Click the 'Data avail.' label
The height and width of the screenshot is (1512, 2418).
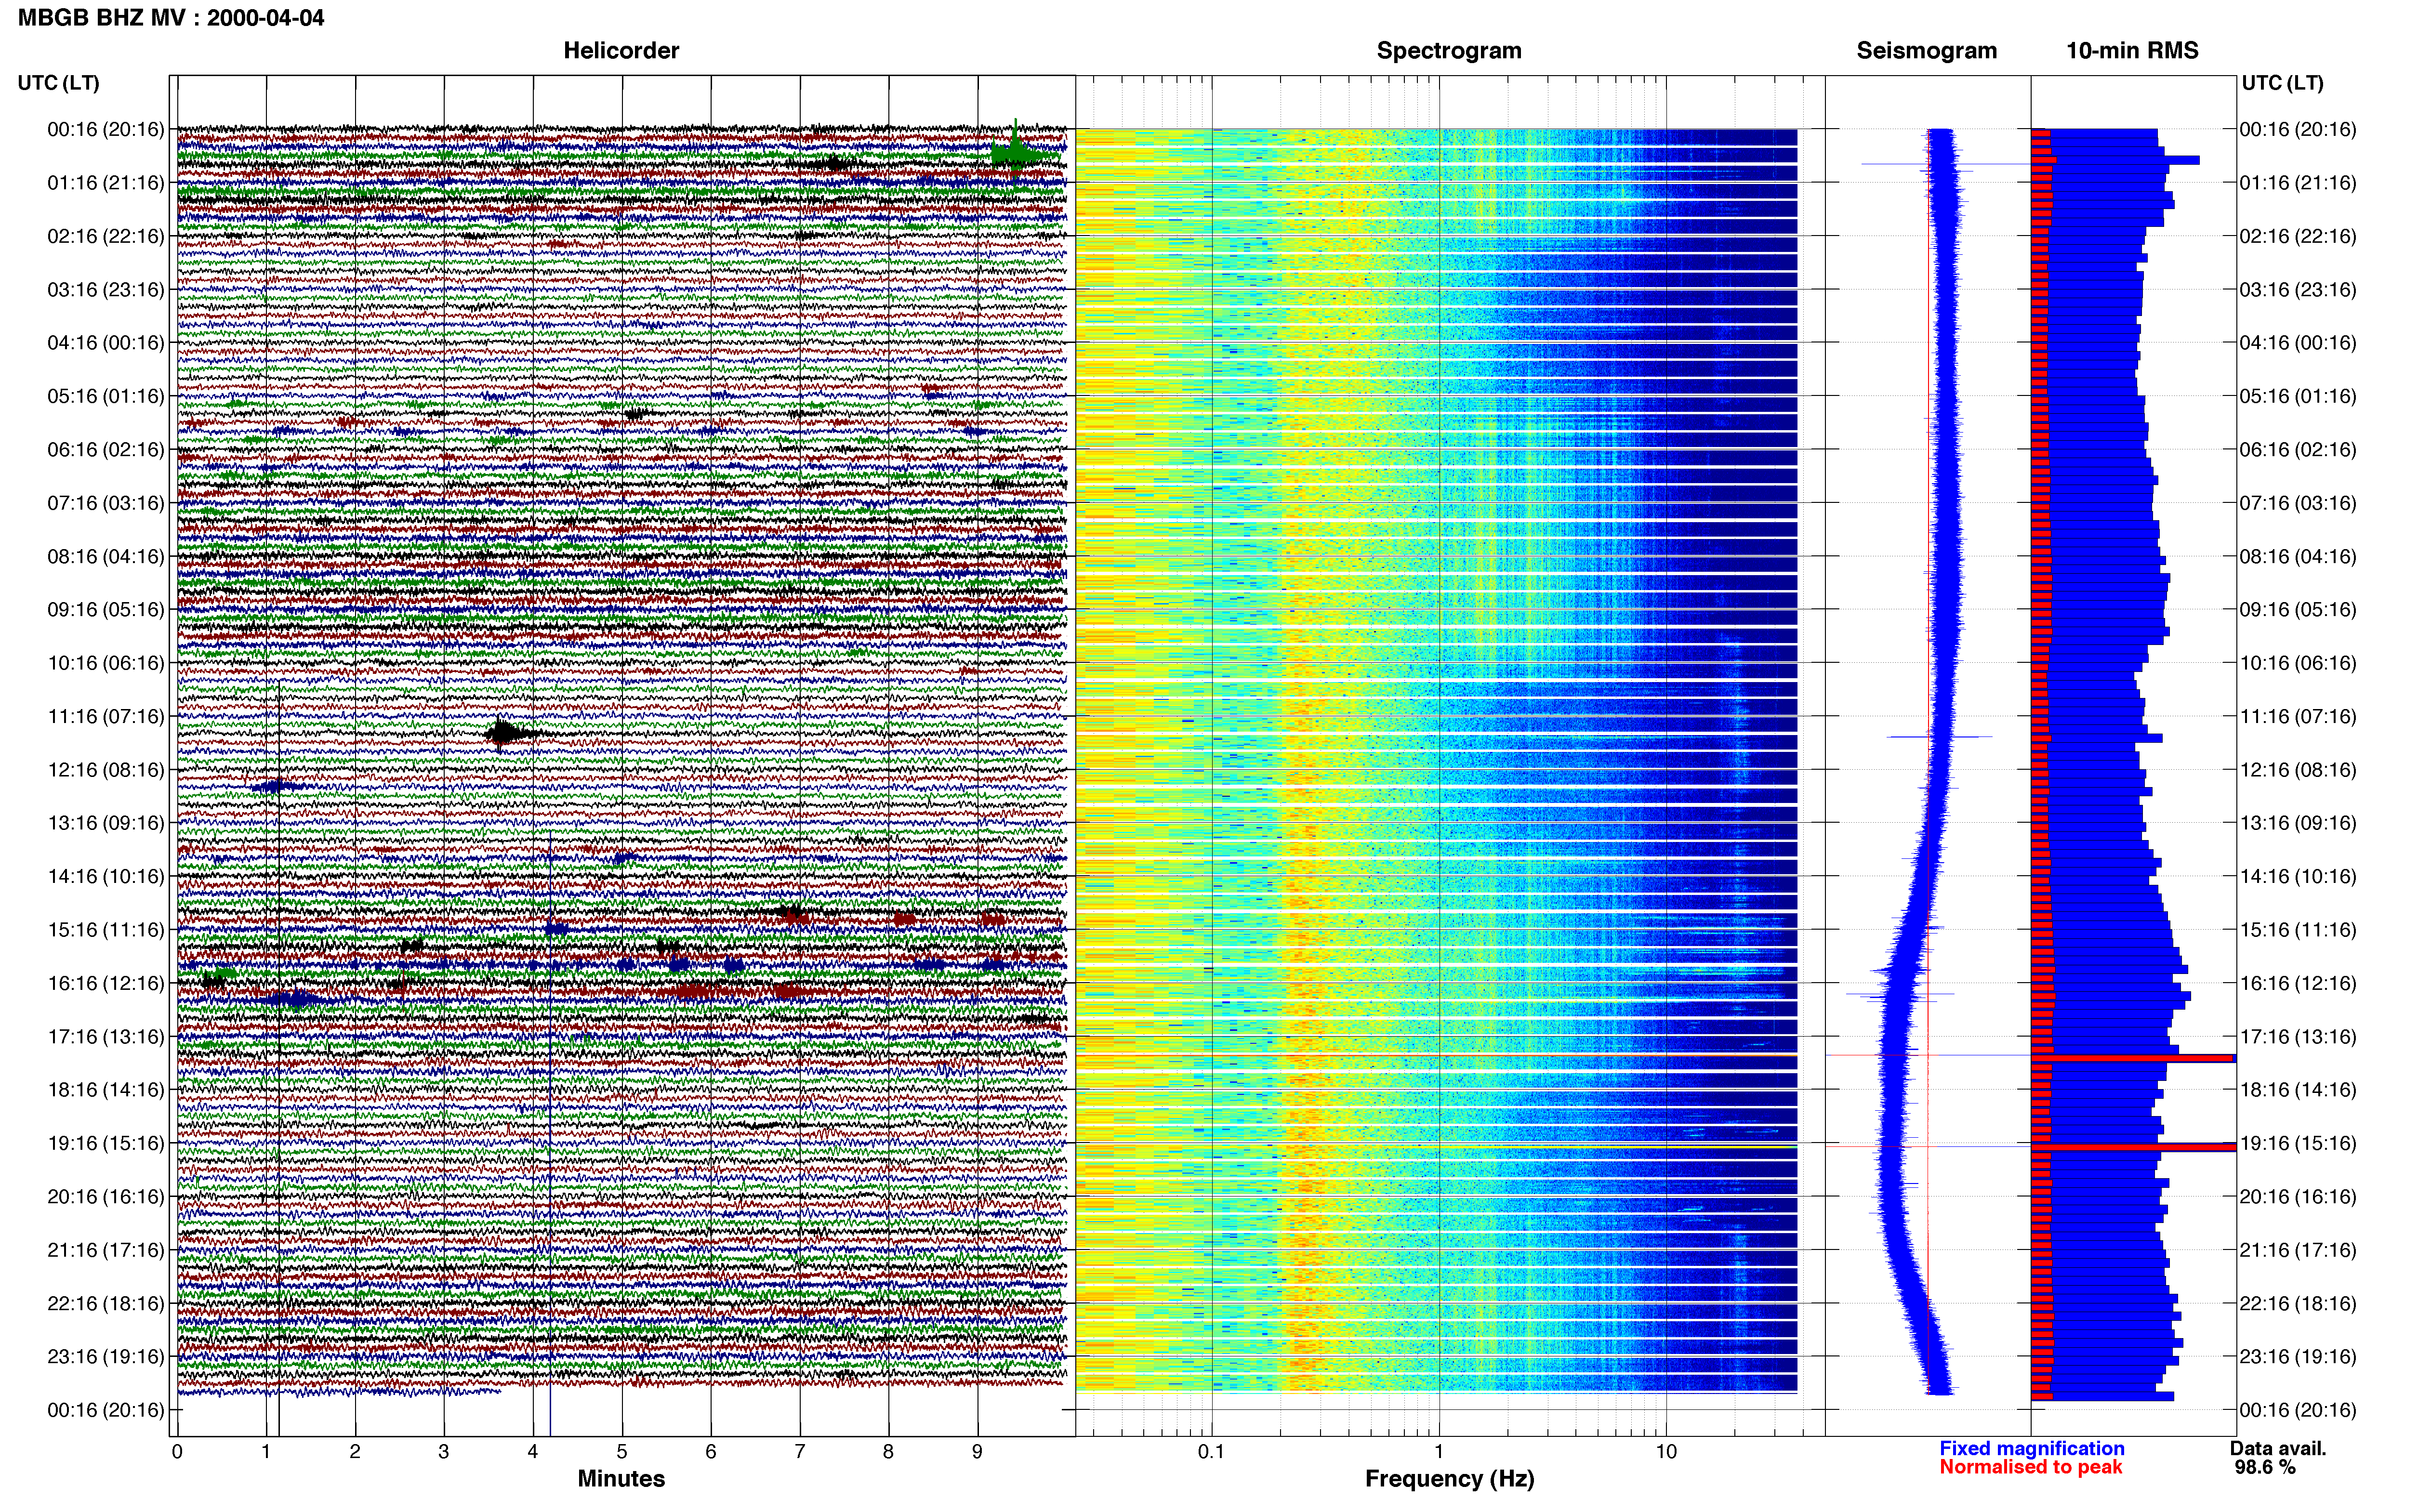(2278, 1448)
